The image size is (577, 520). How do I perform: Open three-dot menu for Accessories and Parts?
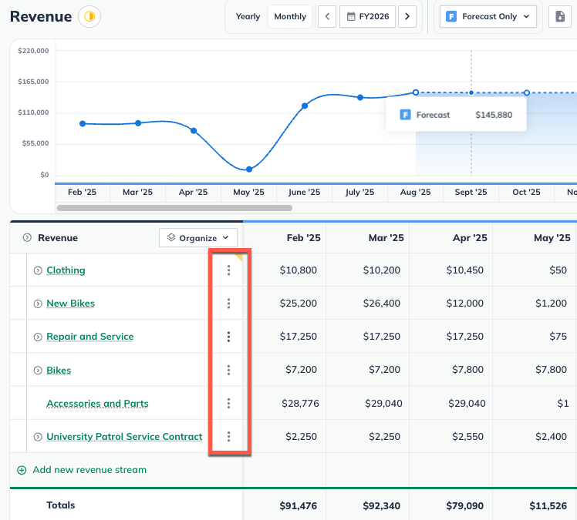click(x=228, y=403)
